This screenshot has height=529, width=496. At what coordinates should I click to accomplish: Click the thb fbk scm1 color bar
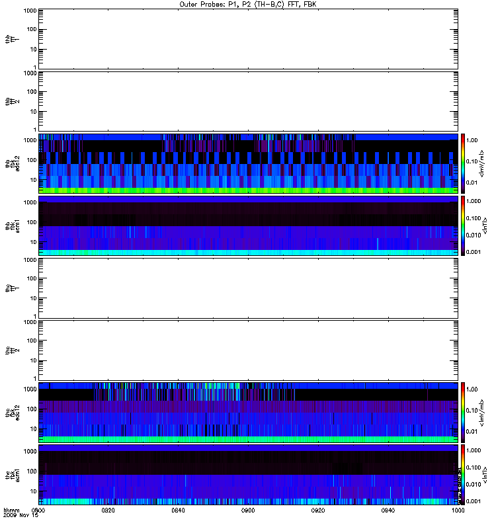[463, 225]
